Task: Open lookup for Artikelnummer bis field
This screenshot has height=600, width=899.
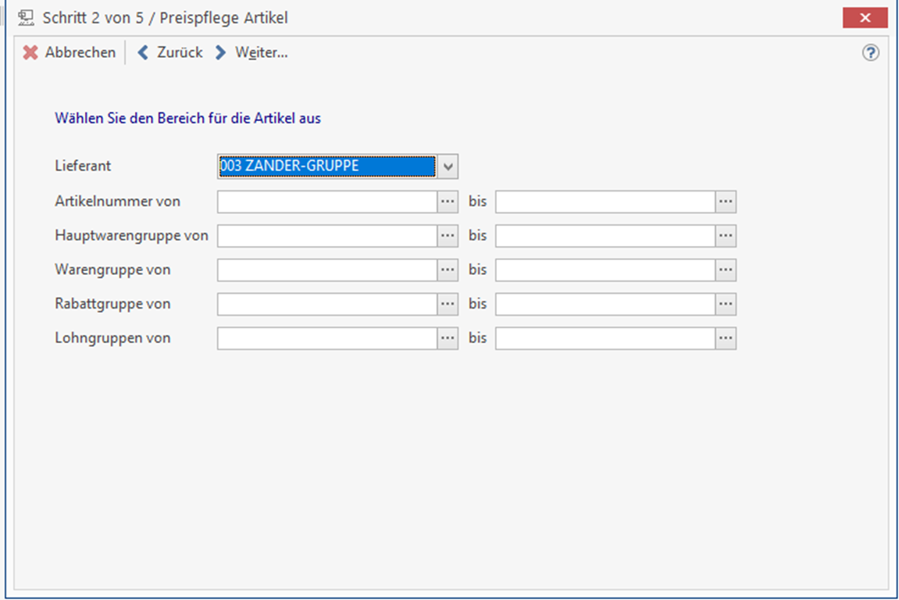Action: 726,202
